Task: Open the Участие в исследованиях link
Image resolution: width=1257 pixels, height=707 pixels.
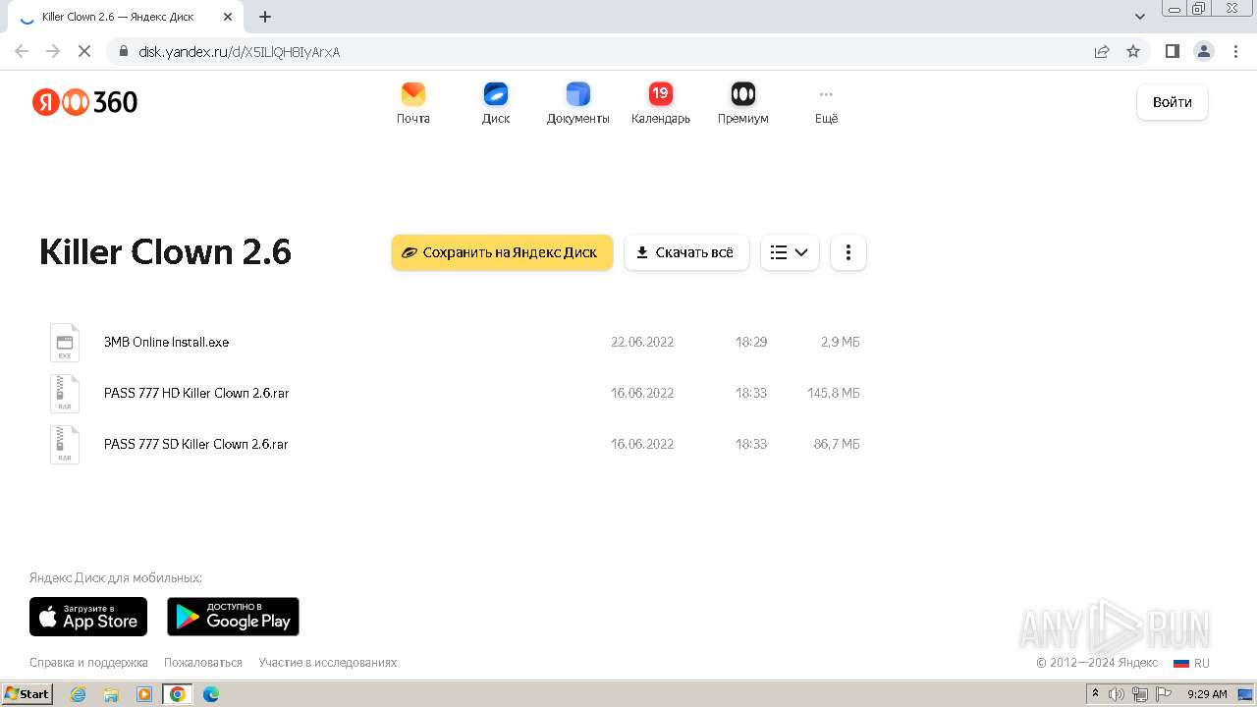Action: [328, 663]
